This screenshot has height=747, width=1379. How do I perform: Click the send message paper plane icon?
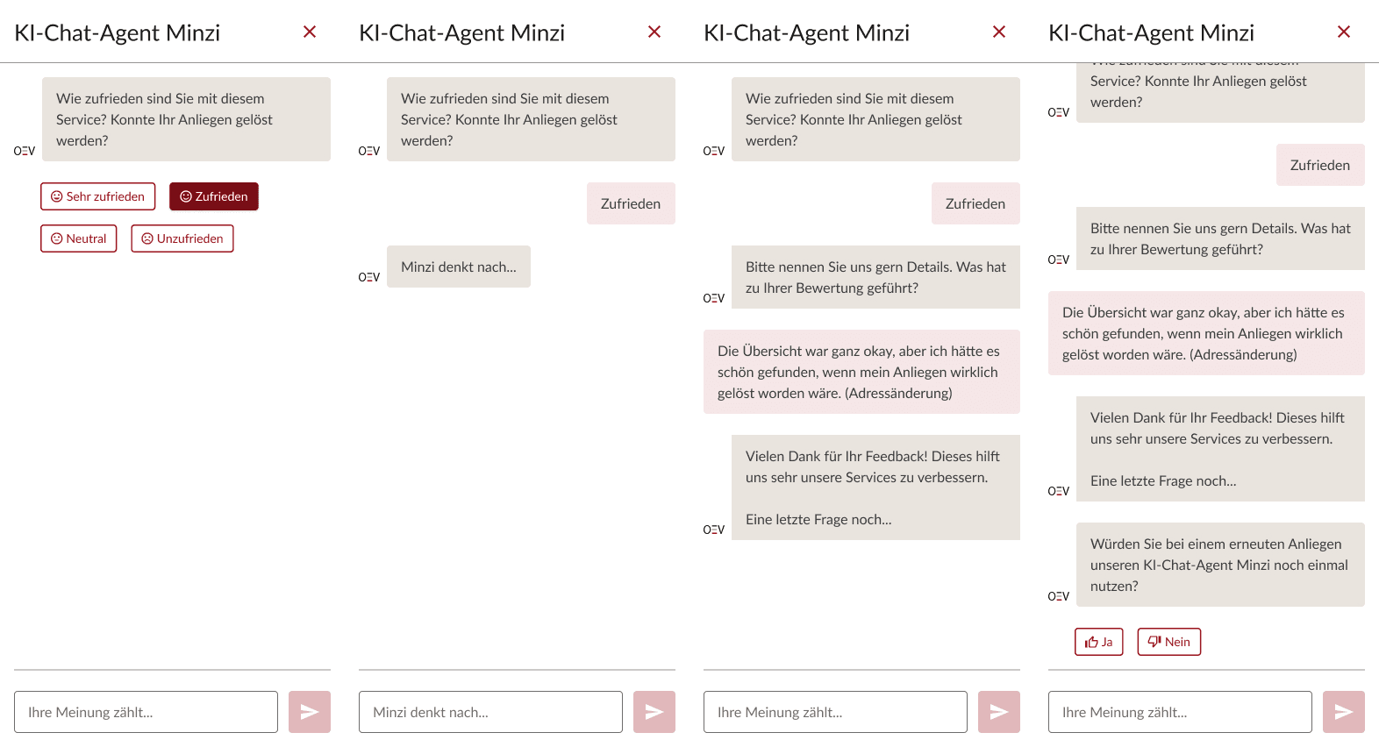coord(309,712)
